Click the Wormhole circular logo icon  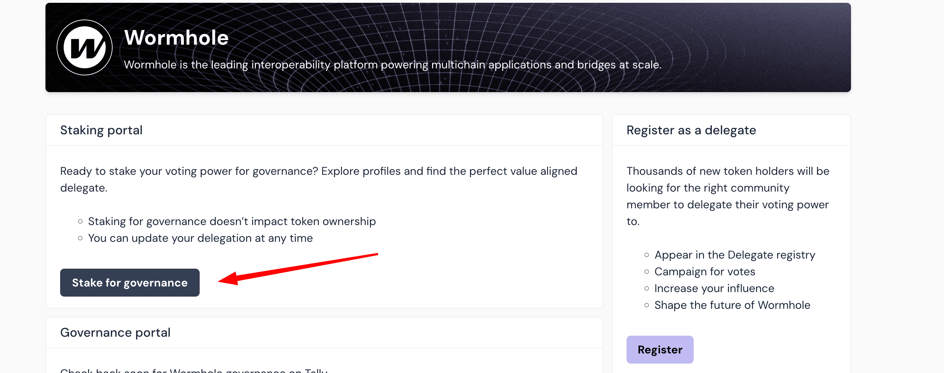[85, 47]
